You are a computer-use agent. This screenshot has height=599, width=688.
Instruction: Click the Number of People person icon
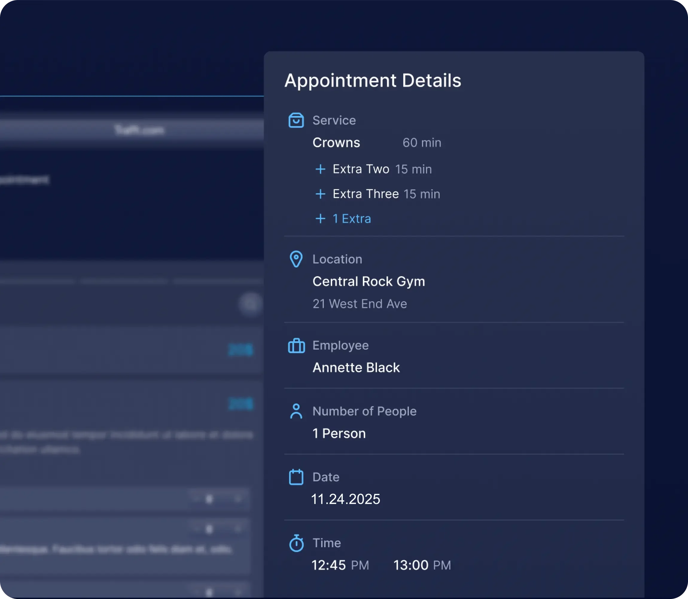coord(296,411)
